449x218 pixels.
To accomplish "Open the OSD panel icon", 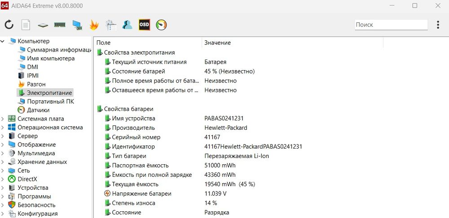I will (x=144, y=25).
